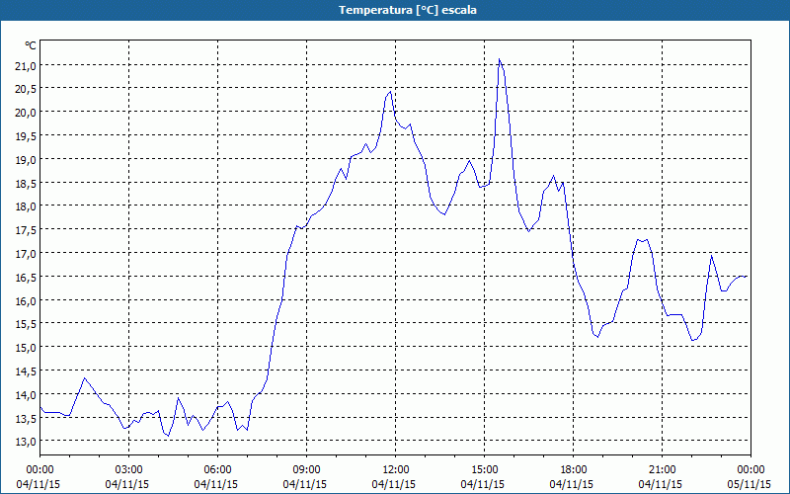Select the 15,5 y-axis label

click(x=27, y=324)
